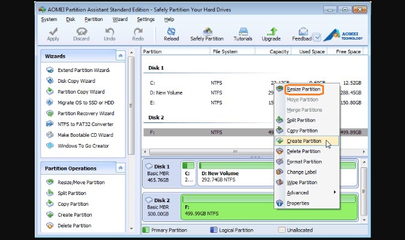
Task: Open the Disk menu
Action: tap(70, 19)
